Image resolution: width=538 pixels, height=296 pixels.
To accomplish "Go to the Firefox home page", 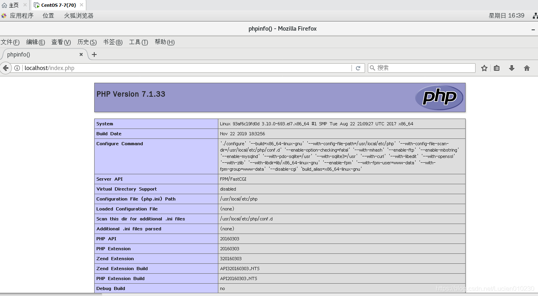I will (526, 68).
